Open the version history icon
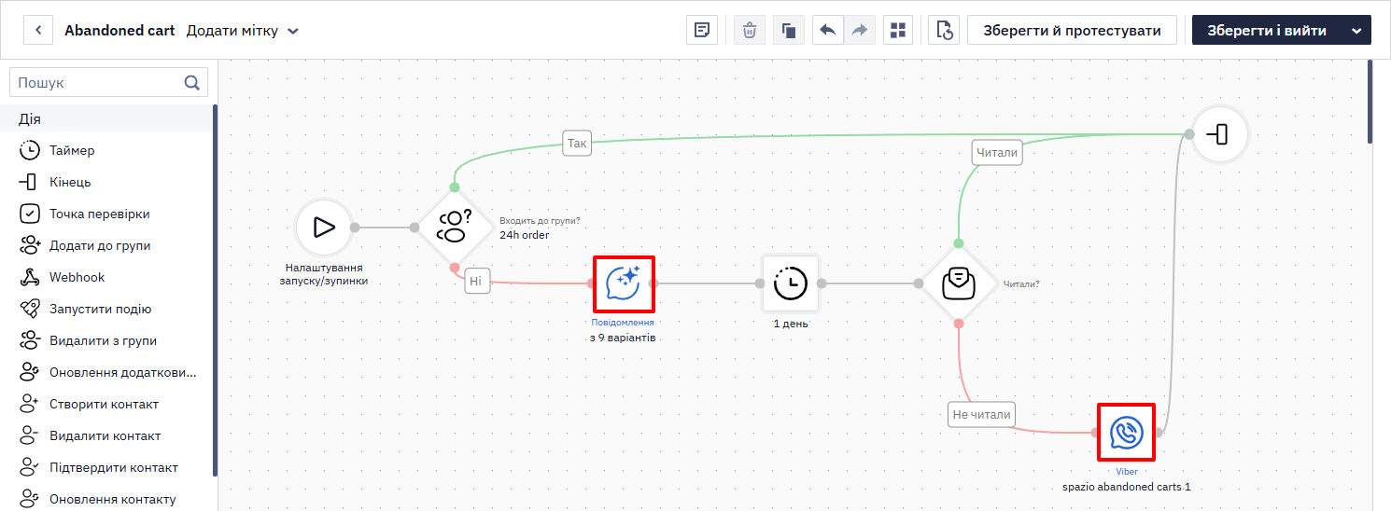This screenshot has width=1391, height=511. coord(944,30)
